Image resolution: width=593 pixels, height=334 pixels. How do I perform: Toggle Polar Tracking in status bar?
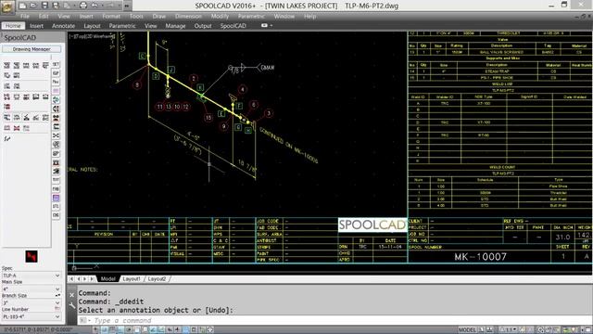click(x=130, y=330)
